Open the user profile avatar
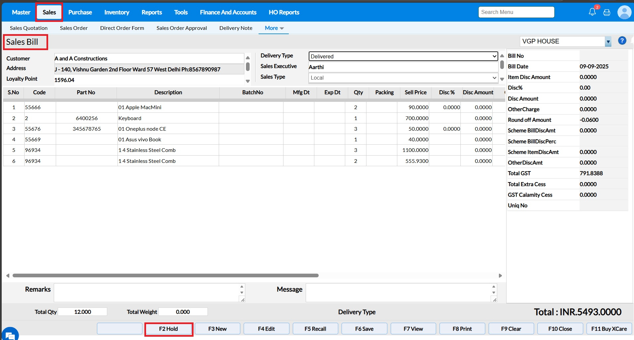Viewport: 634px width, 340px height. point(624,12)
